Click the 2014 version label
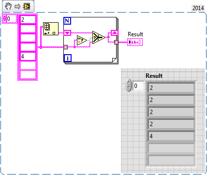 pos(198,8)
